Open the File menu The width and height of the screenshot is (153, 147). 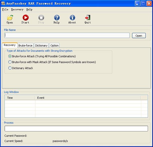coord(5,10)
